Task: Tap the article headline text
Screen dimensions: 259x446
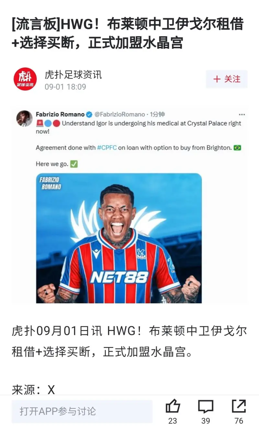Action: coord(128,33)
